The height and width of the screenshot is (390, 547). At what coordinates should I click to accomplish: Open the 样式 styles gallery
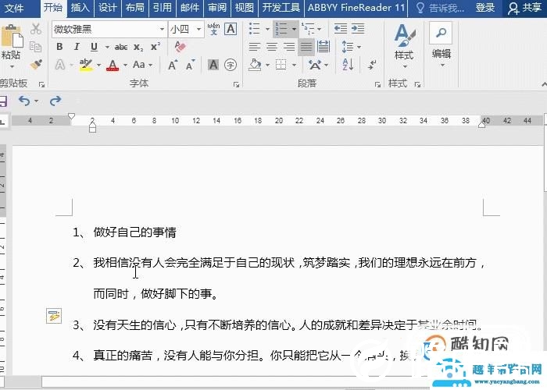pyautogui.click(x=404, y=46)
